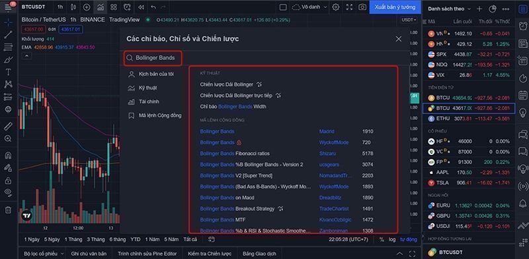
Task: Open author link Shizaru
Action: click(327, 154)
